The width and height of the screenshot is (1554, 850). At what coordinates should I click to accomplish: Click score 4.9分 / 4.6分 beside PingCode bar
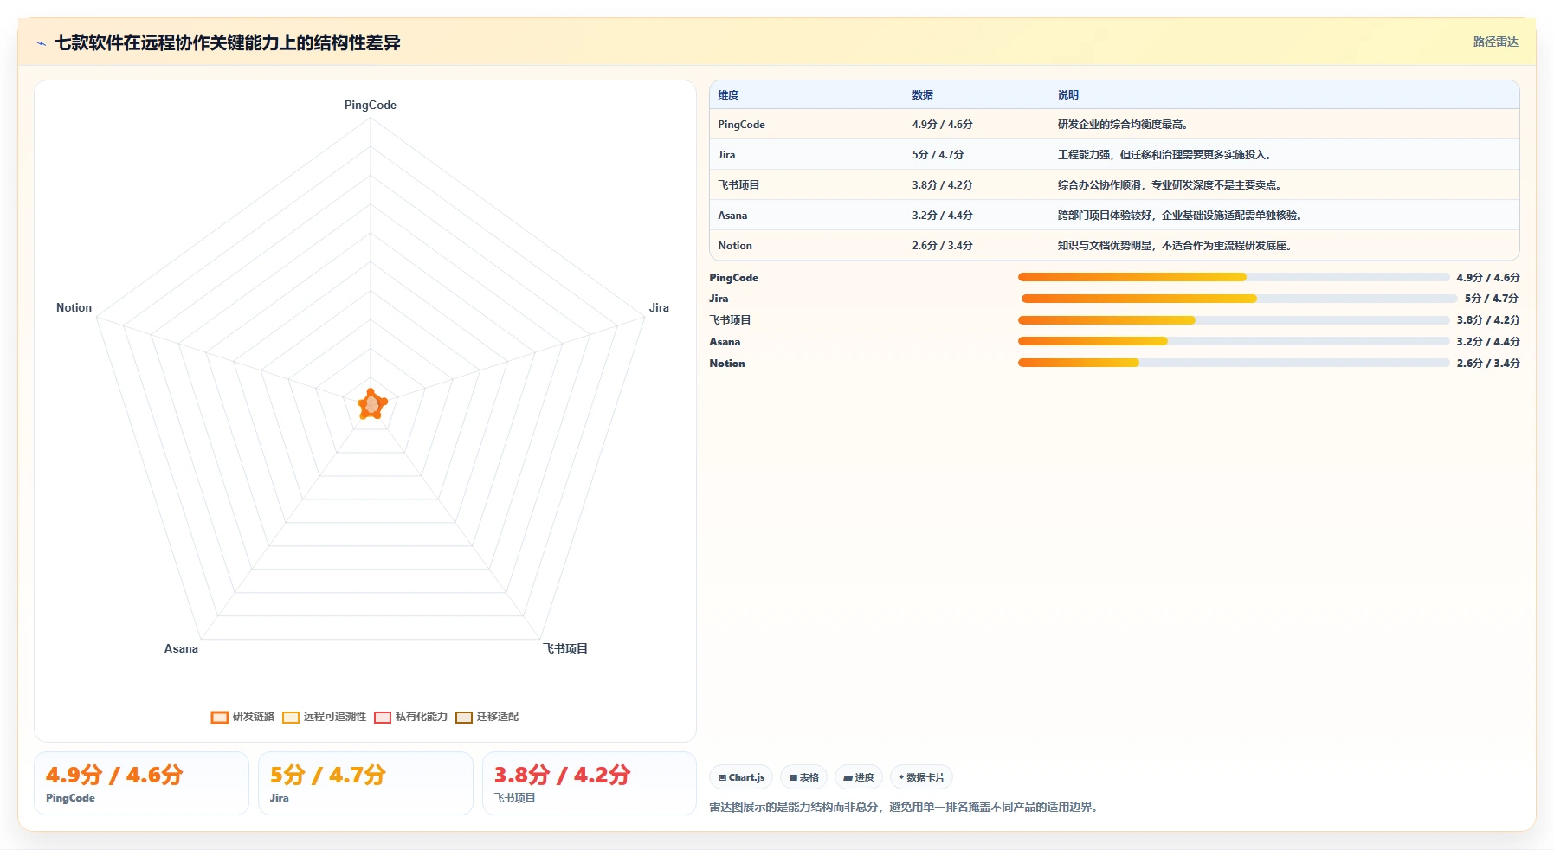point(1487,277)
